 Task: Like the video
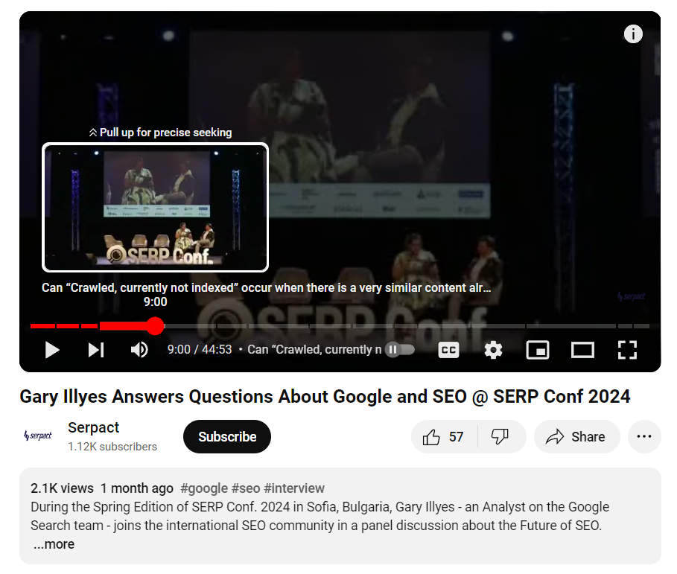pos(444,437)
